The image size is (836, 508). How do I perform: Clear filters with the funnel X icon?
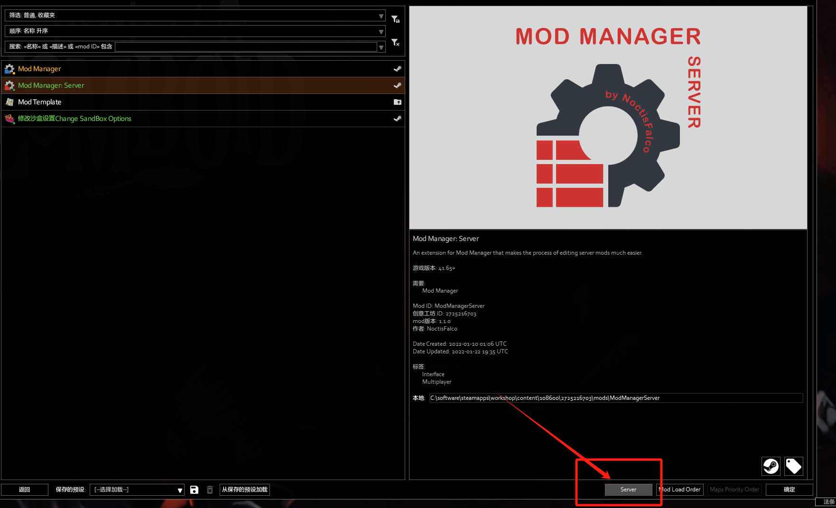[395, 43]
